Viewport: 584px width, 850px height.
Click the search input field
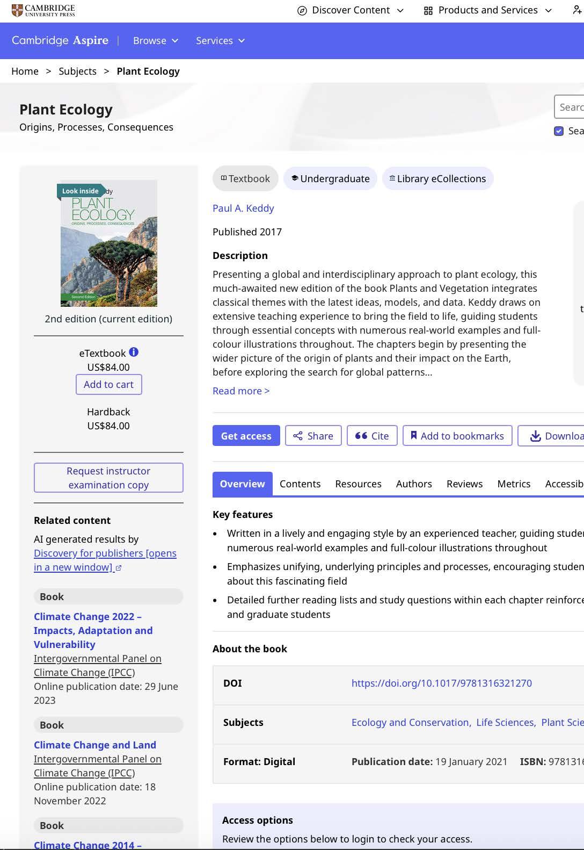click(570, 107)
